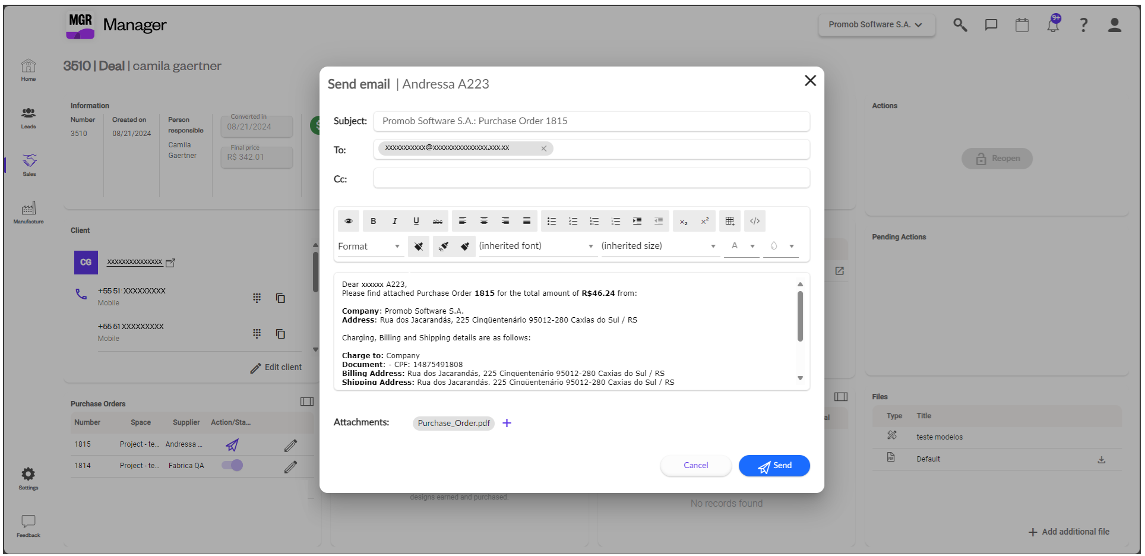Toggle underline formatting
This screenshot has height=556, width=1145.
tap(416, 221)
